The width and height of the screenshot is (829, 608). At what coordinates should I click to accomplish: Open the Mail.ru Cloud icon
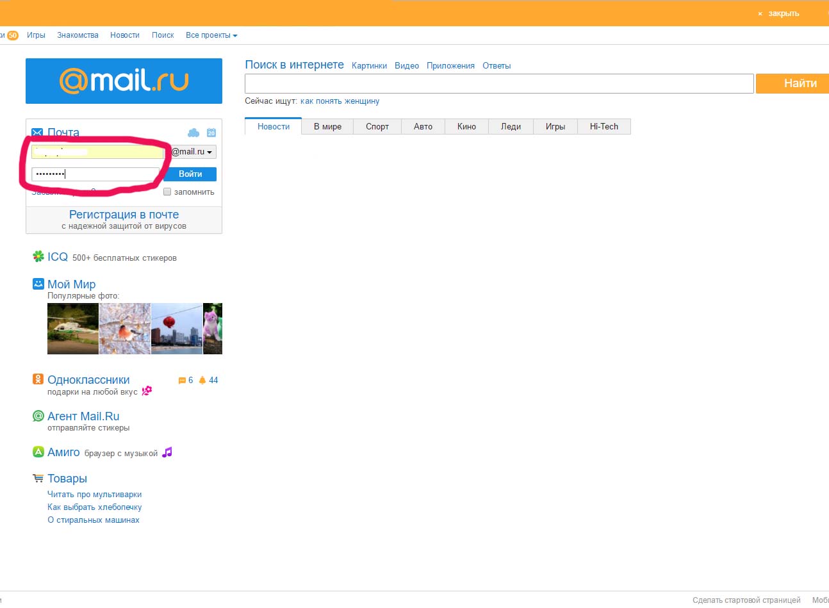click(x=193, y=133)
